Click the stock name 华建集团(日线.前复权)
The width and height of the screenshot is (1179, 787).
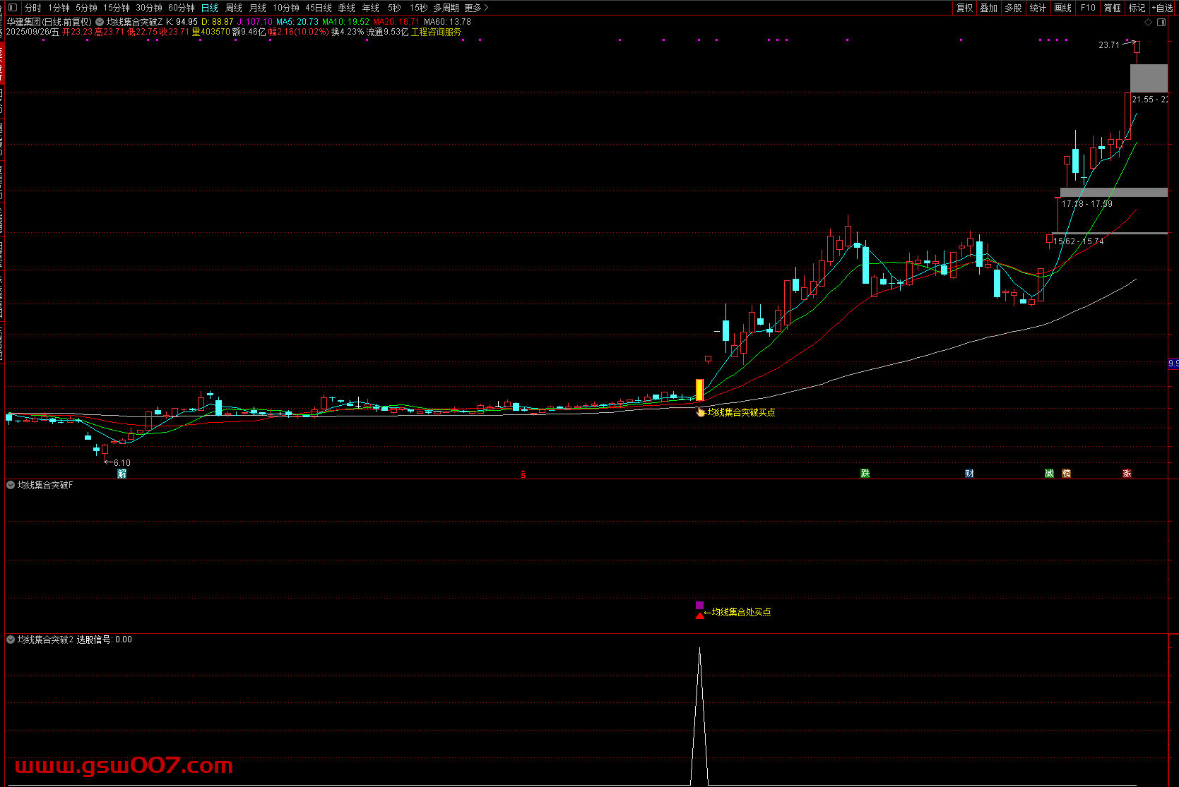tap(49, 22)
